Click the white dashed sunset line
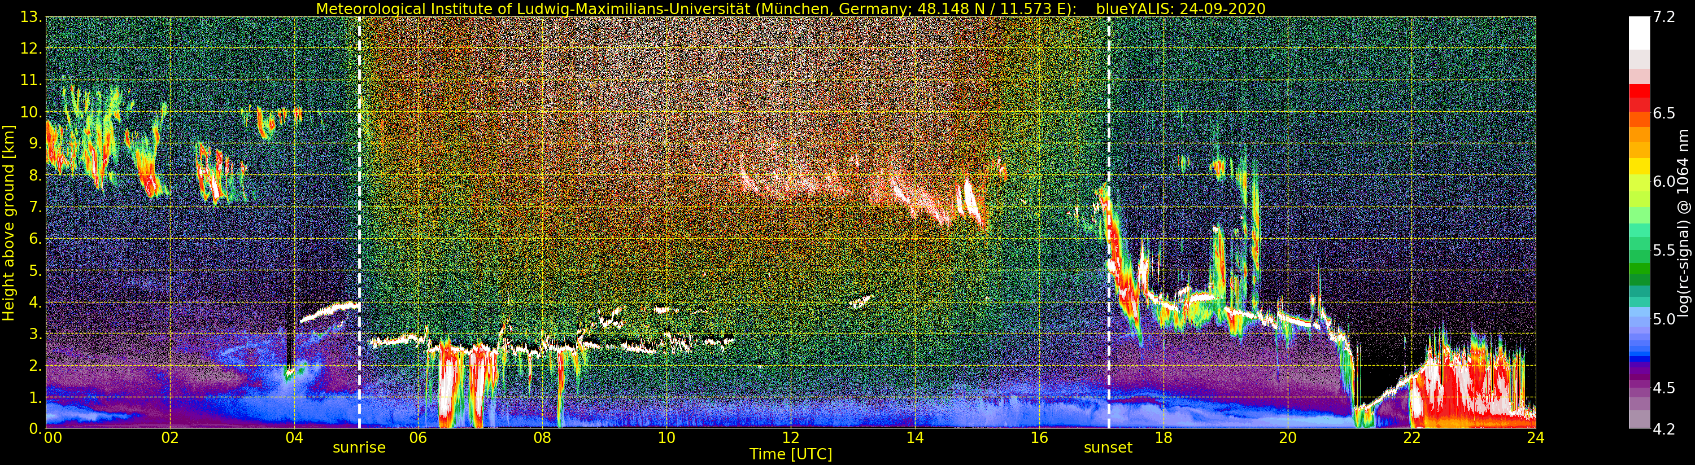This screenshot has width=1695, height=465. tap(1109, 223)
